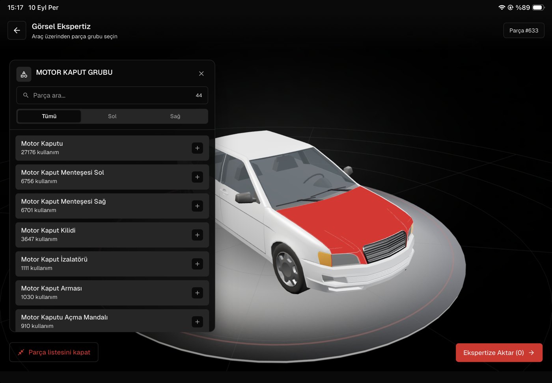Click the search magnifier icon
The height and width of the screenshot is (383, 552).
pyautogui.click(x=26, y=95)
